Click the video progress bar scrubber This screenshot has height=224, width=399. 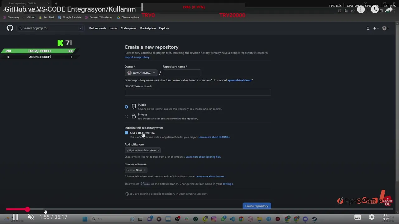pyautogui.click(x=27, y=210)
